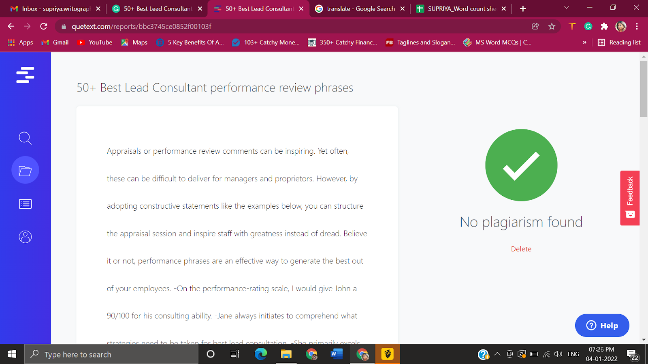Open the orange T browser extension

(x=572, y=26)
